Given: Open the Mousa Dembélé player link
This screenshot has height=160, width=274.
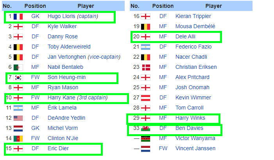Looking at the screenshot, I should point(195,26).
